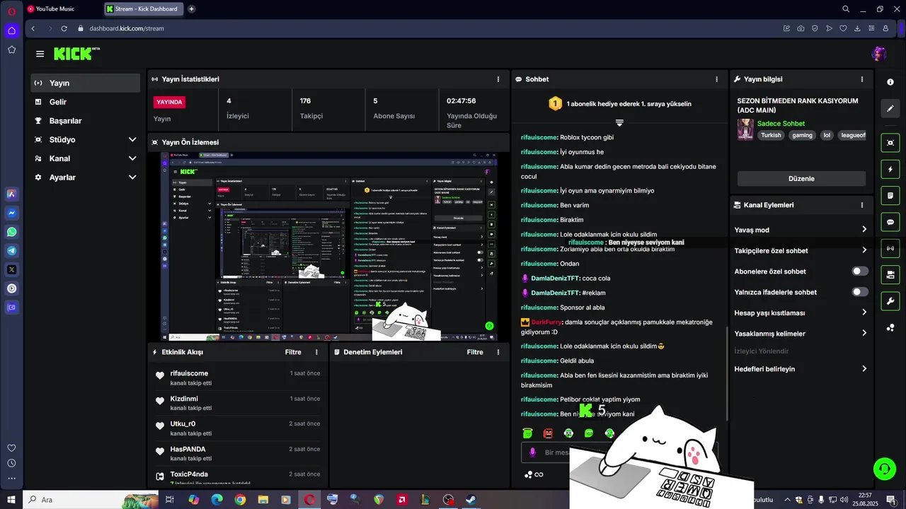Switch to Stream - Kick Dashboard tab
Screen dimensions: 906x509
(144, 9)
